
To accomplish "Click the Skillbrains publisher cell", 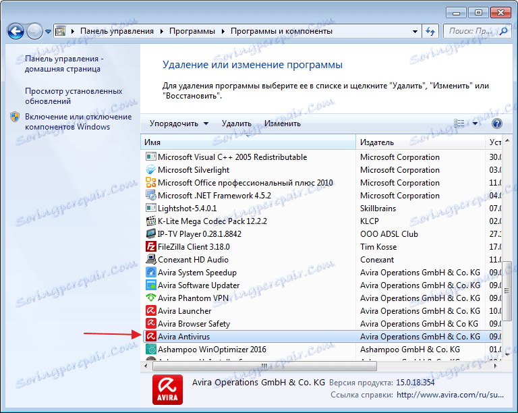I will (378, 209).
